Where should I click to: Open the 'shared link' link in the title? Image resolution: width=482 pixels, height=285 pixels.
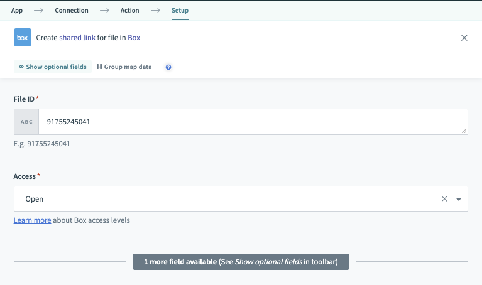[77, 38]
